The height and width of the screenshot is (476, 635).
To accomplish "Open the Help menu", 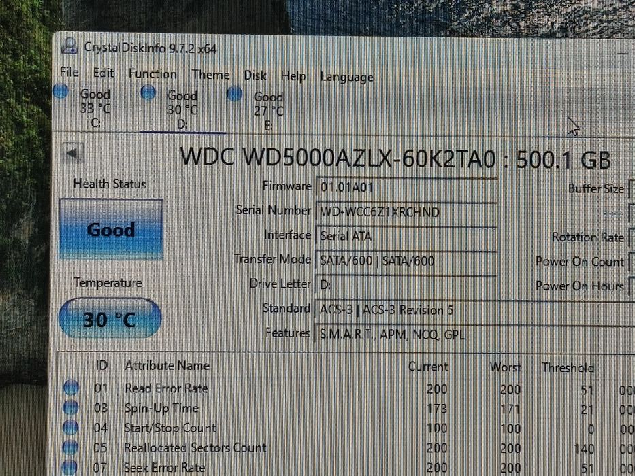I will click(293, 76).
